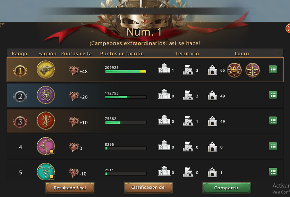This screenshot has width=290, height=197.
Task: Share results with Compartir button
Action: coord(227,188)
